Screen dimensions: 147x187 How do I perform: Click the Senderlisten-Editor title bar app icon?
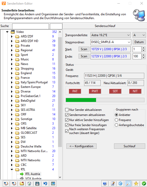click(4, 3)
